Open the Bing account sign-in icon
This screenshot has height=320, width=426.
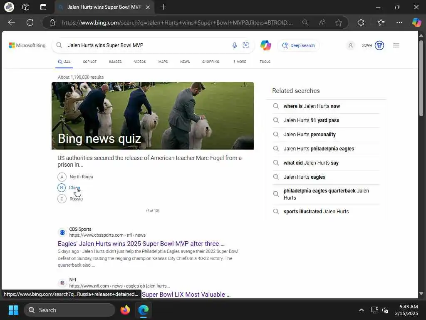(351, 45)
